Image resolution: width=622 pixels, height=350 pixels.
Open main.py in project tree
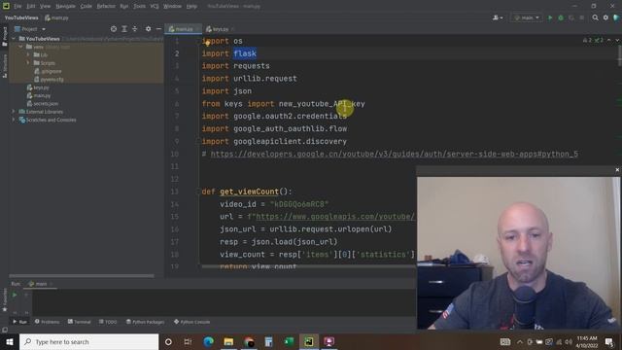[x=39, y=95]
